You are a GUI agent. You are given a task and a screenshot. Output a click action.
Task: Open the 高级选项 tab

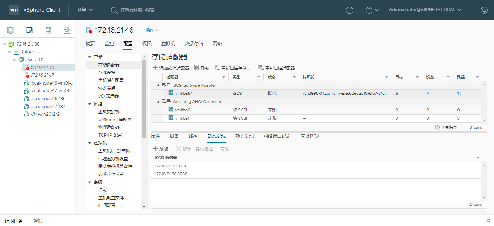point(310,136)
